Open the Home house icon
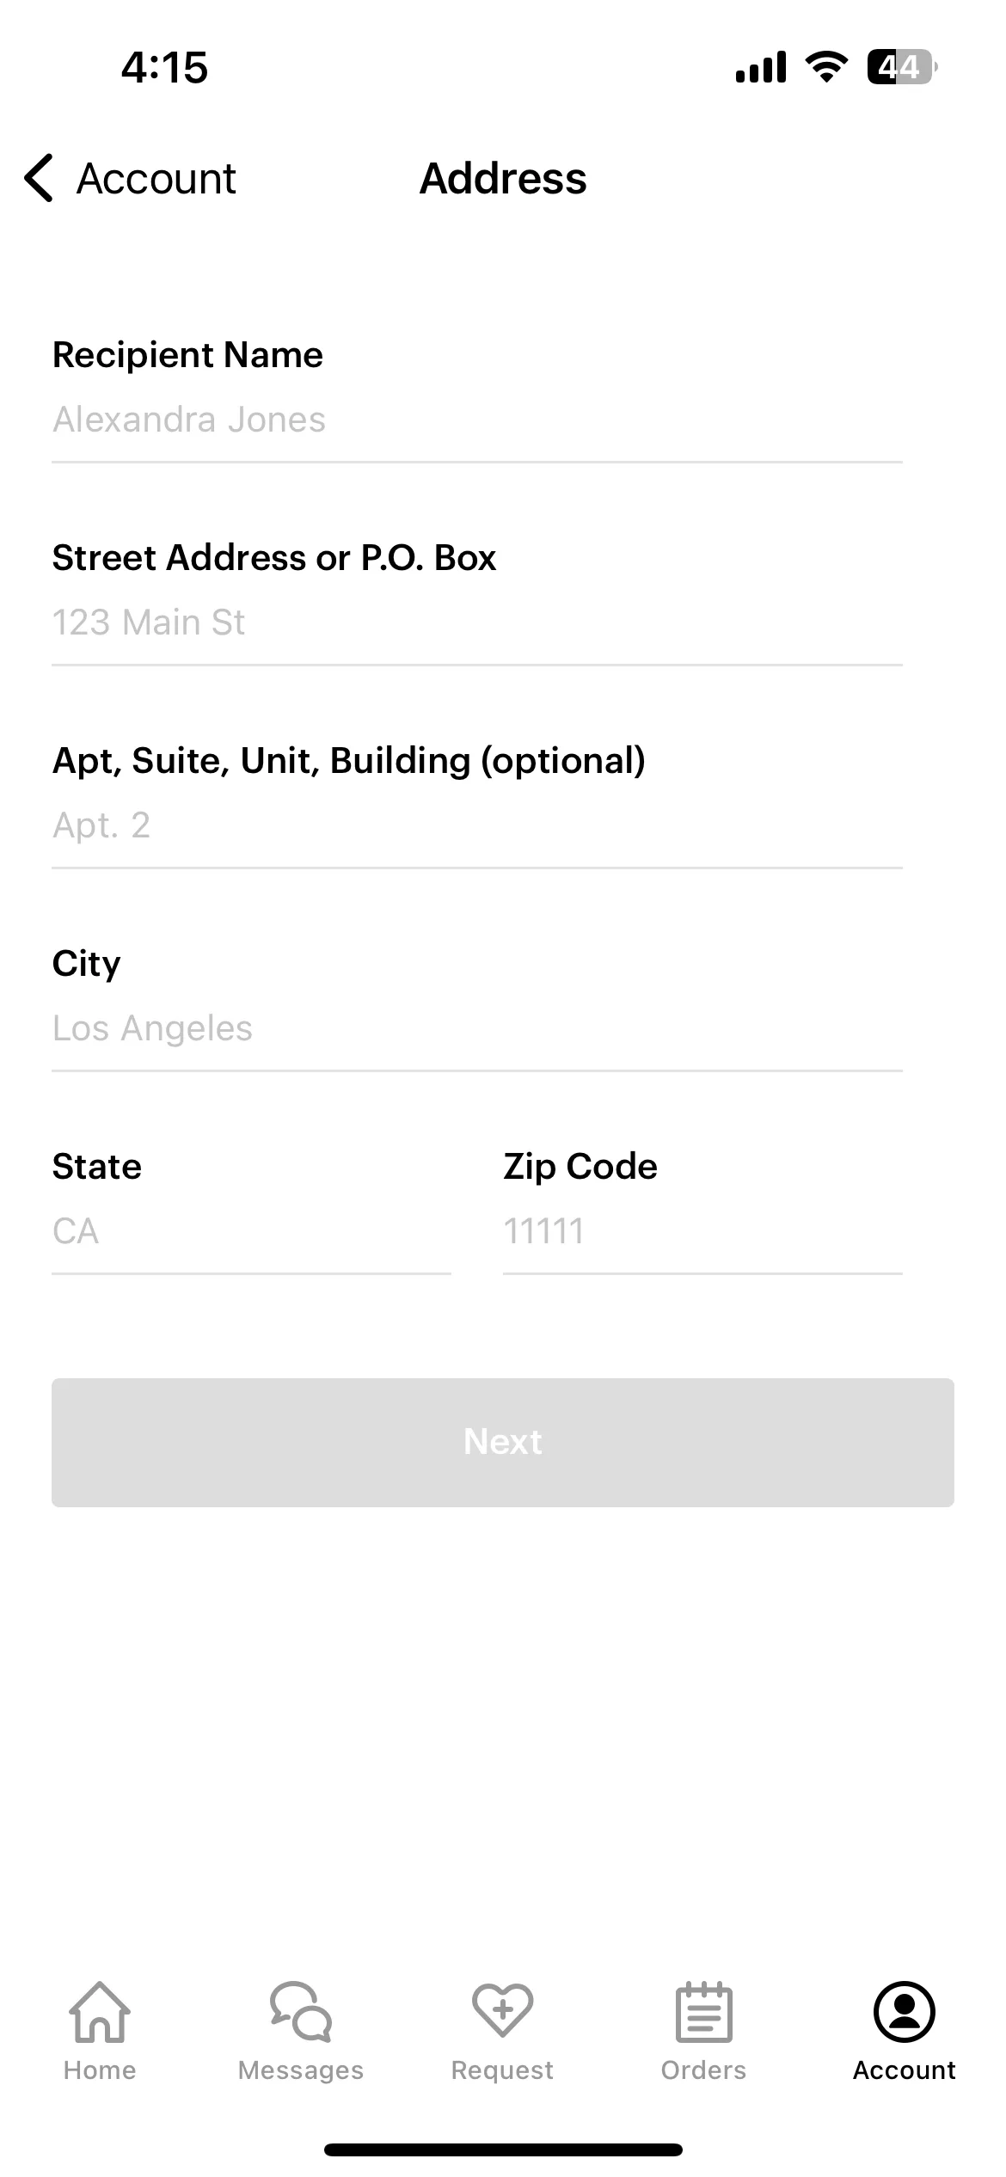Screen dimensions: 1006x2177 [x=100, y=2012]
